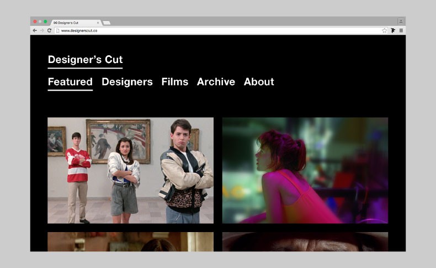Open the Chrome hamburger menu
The width and height of the screenshot is (436, 268).
coord(401,30)
